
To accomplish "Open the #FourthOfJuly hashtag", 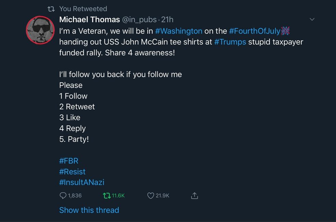I will pos(255,31).
